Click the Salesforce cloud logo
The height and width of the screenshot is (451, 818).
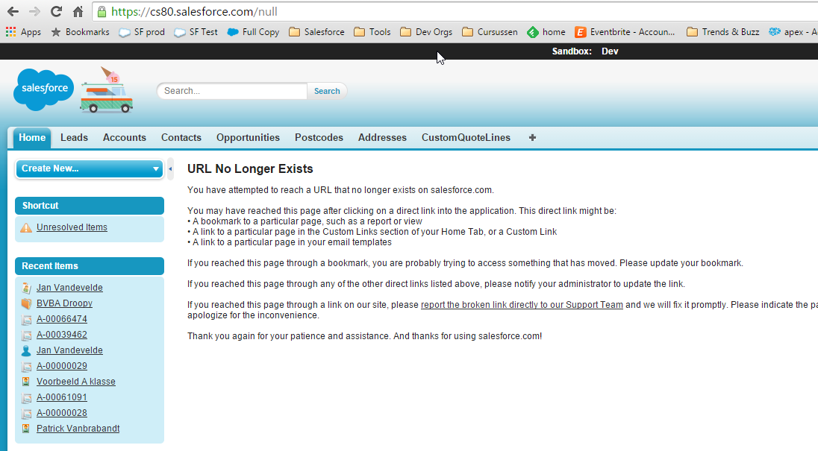[x=44, y=89]
